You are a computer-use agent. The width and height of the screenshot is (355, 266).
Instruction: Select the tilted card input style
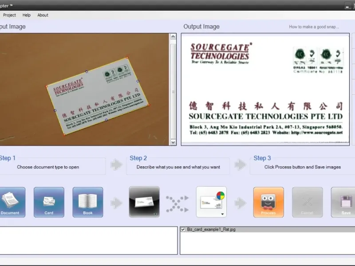(x=144, y=202)
